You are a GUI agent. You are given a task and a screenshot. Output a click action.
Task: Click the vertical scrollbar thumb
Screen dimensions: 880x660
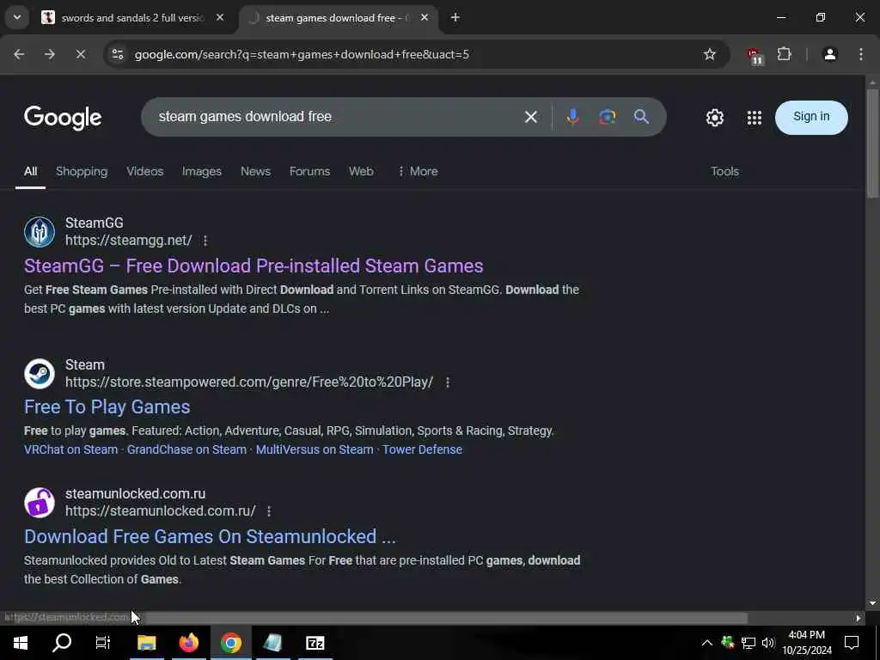(872, 143)
